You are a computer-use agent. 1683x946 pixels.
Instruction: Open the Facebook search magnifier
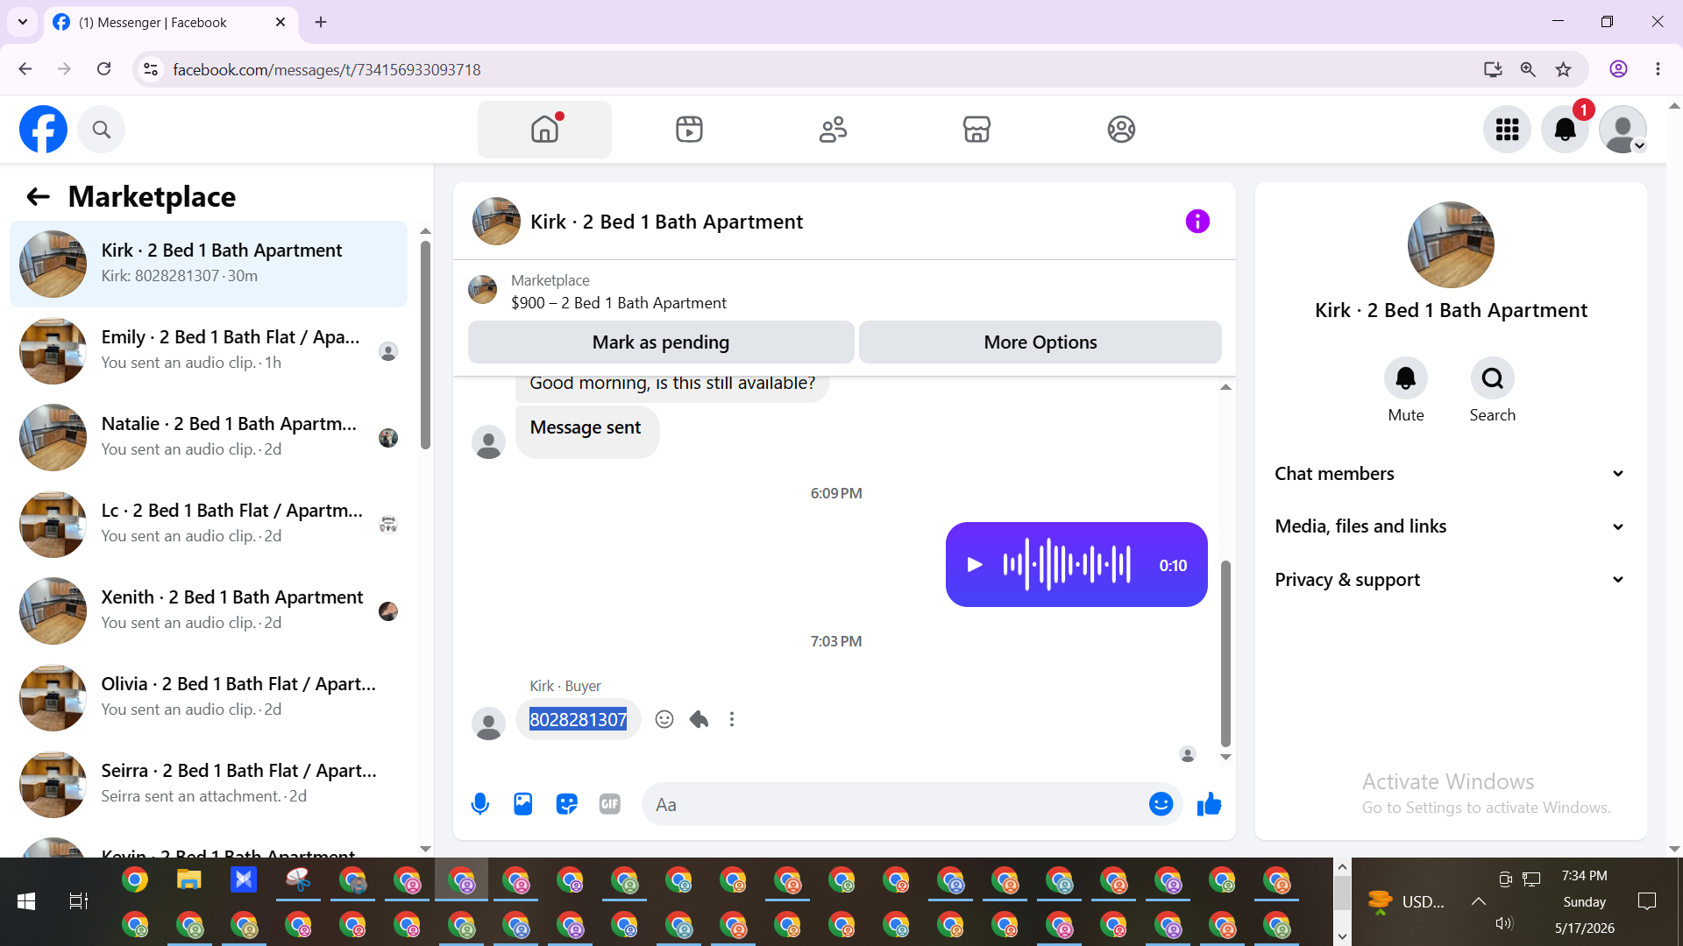[x=102, y=130]
